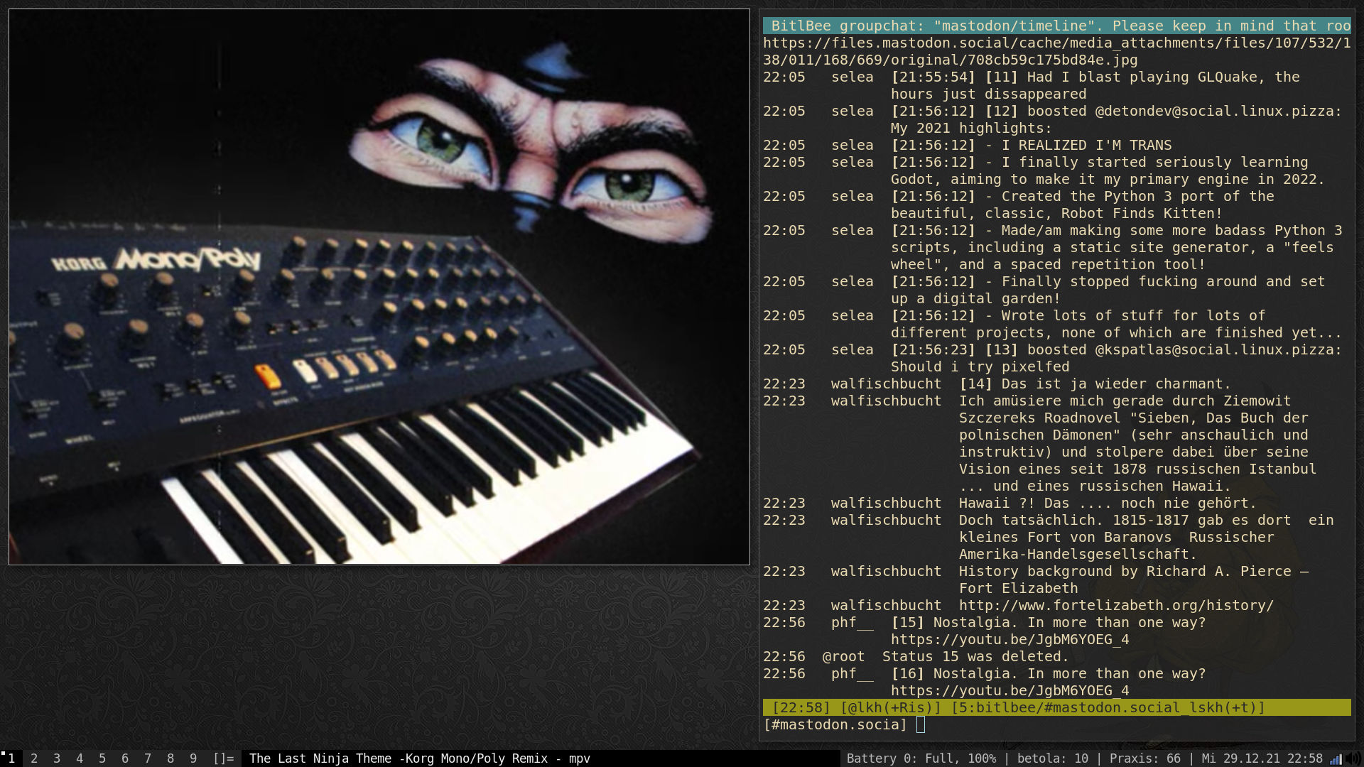The image size is (1364, 767).
Task: Click the "Wrote lots of stuff" message
Action: 1117,324
